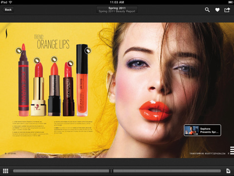Click the page scrubber slider handle
The width and height of the screenshot is (234, 176).
[x=111, y=171]
